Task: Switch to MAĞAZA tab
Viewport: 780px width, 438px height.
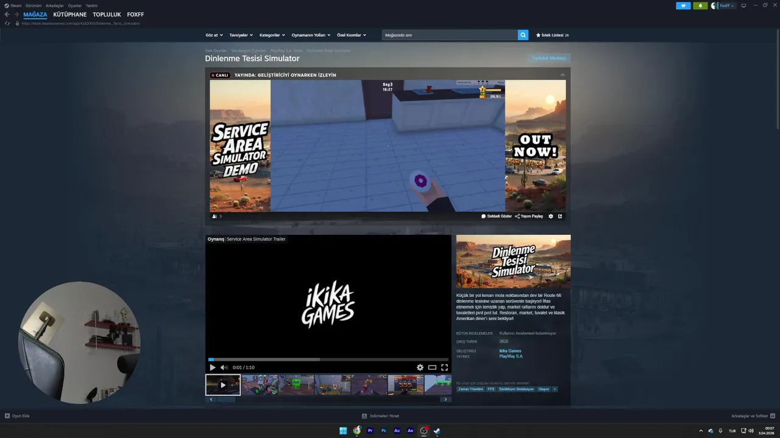Action: coord(35,15)
